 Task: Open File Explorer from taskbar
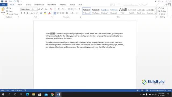coord(34,95)
